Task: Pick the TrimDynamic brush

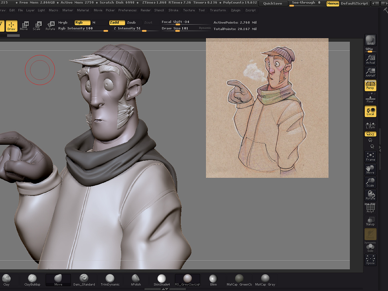Action: coord(110,280)
